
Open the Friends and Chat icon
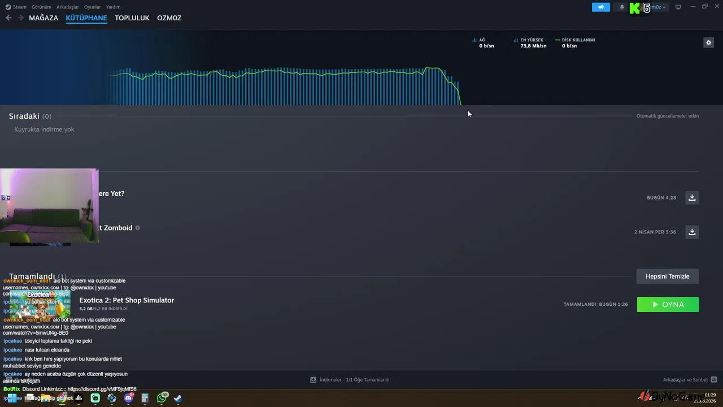click(x=714, y=380)
